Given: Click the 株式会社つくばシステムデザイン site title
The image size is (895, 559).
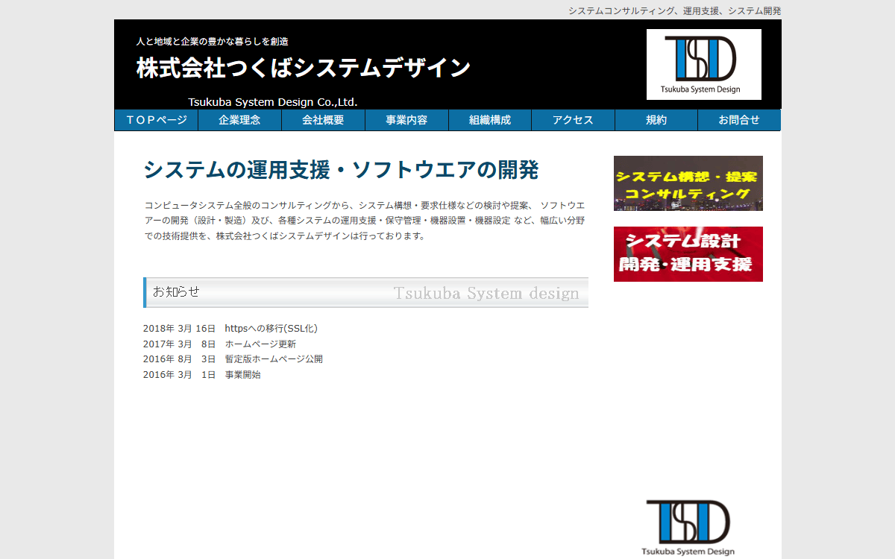Looking at the screenshot, I should coord(304,68).
